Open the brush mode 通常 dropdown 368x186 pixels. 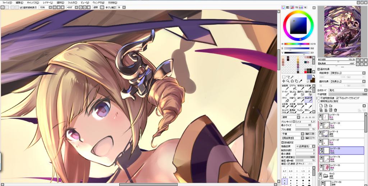coord(291,117)
